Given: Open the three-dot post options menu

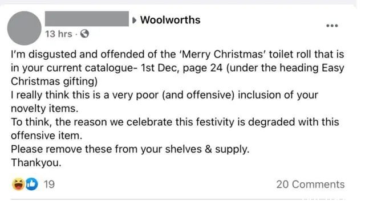Looking at the screenshot, I should [x=332, y=26].
